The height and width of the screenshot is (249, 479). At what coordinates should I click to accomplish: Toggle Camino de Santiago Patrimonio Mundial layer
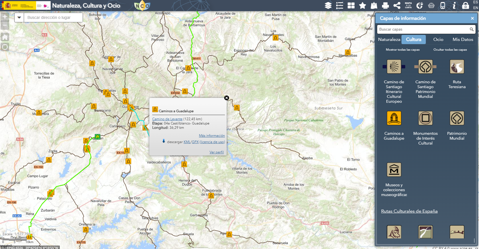(425, 67)
